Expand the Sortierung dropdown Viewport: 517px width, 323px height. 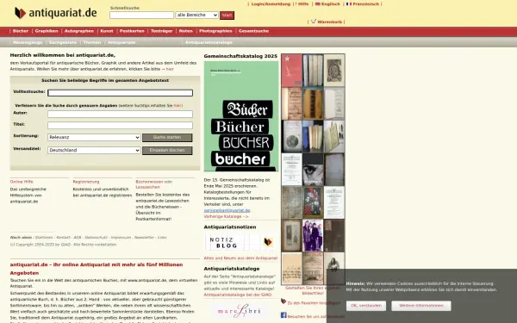point(94,138)
